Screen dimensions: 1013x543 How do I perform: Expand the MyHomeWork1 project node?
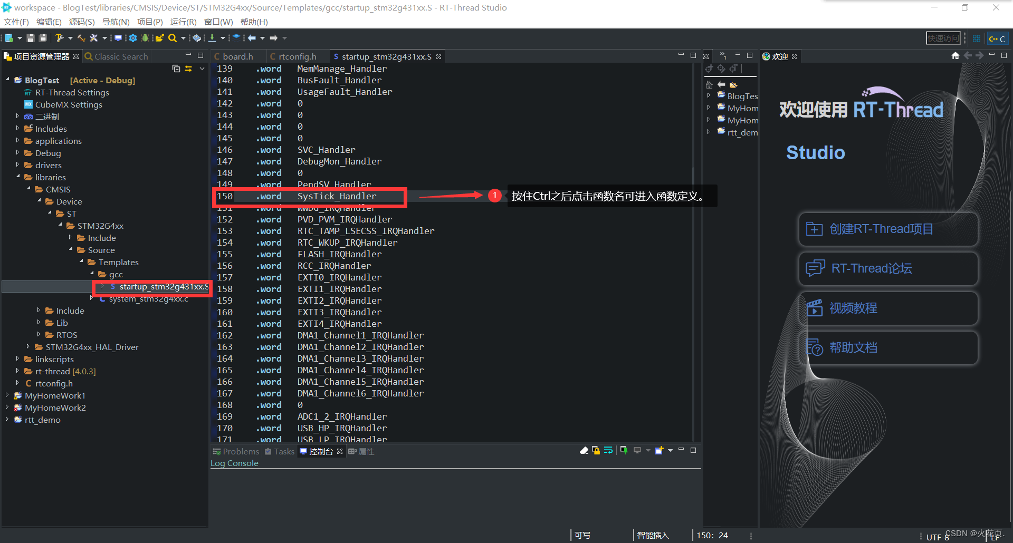7,395
